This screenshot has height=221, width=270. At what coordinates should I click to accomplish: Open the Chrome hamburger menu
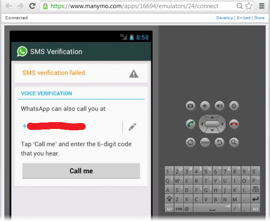[262, 6]
